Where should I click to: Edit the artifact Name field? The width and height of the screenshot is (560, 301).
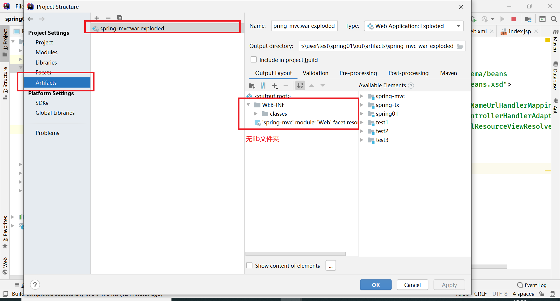[x=304, y=26]
